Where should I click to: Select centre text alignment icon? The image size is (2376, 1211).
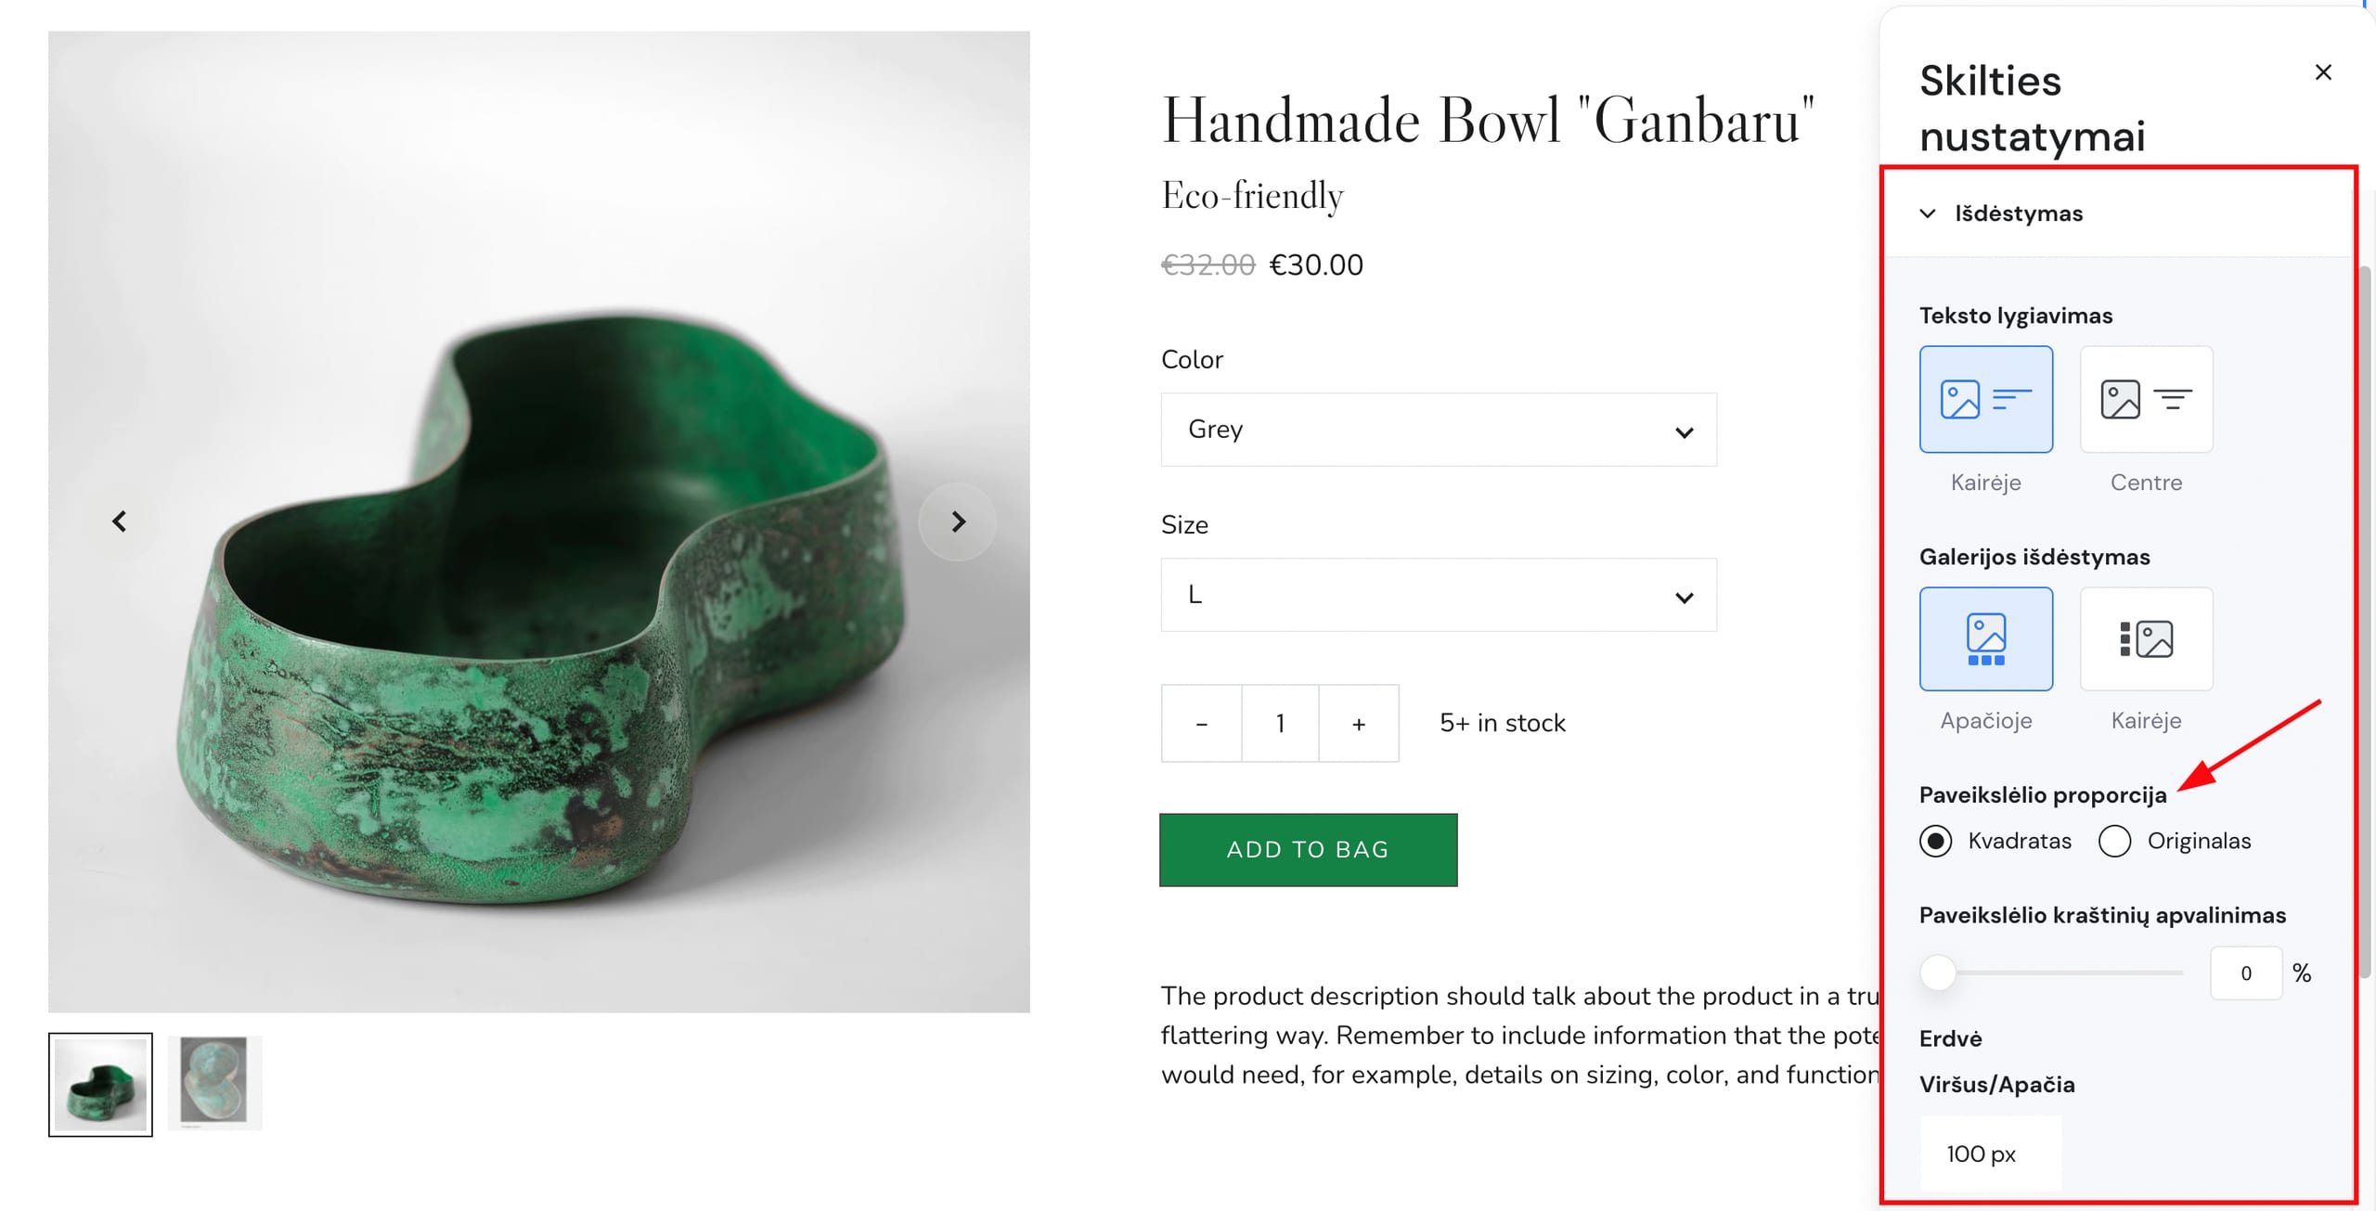(2145, 399)
